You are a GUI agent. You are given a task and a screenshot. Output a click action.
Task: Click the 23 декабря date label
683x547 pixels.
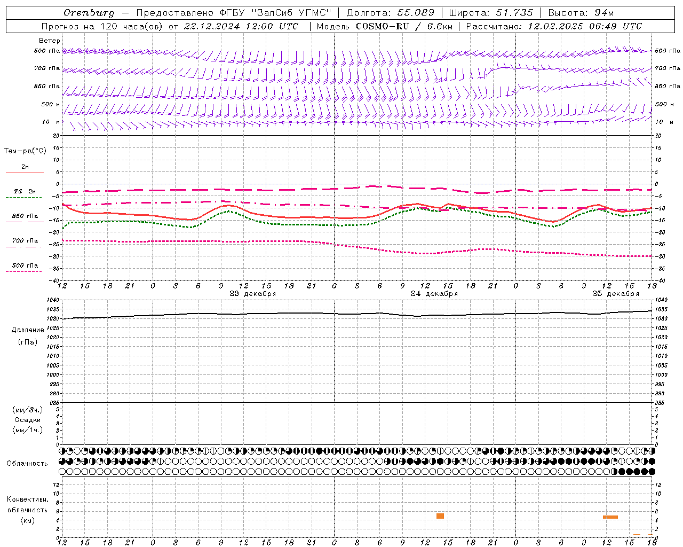click(252, 294)
